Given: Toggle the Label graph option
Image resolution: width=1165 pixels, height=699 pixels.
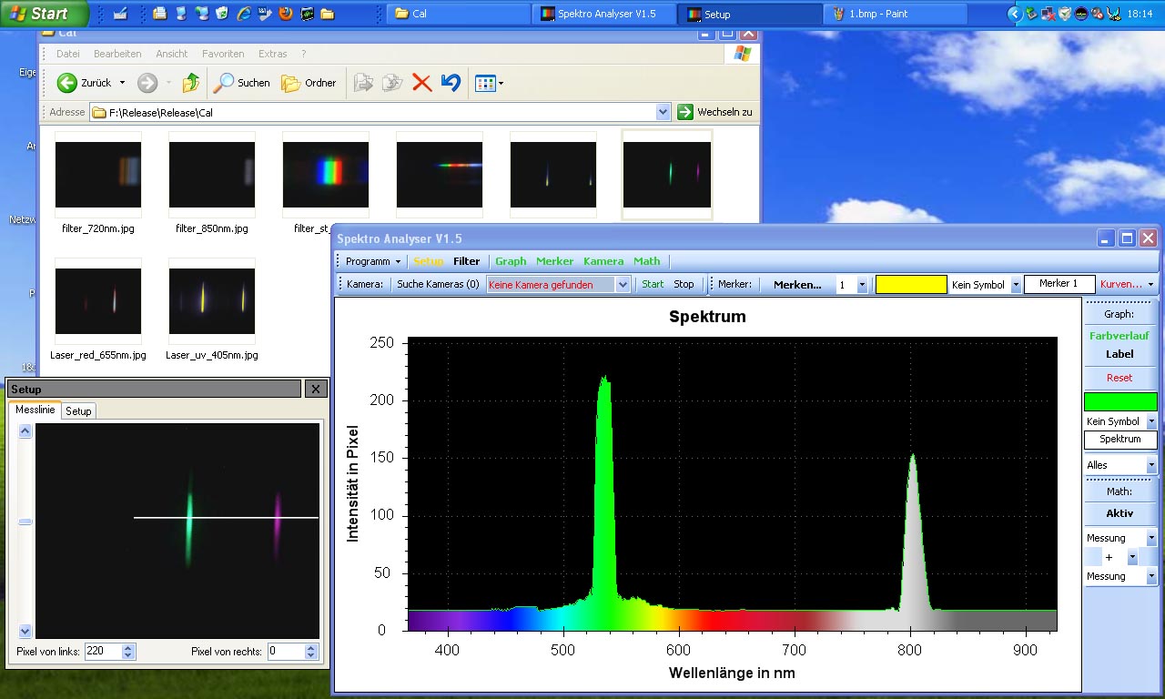Looking at the screenshot, I should click(x=1119, y=354).
